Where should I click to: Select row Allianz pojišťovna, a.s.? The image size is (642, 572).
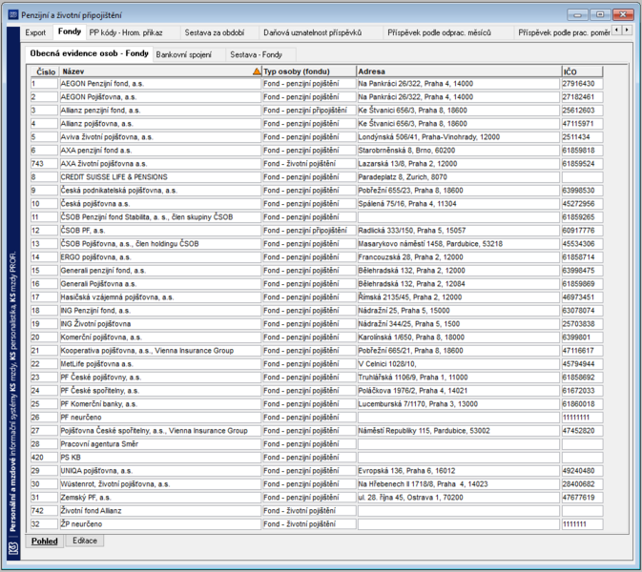pos(317,124)
